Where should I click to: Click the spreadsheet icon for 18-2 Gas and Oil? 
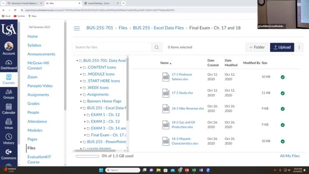pyautogui.click(x=166, y=125)
